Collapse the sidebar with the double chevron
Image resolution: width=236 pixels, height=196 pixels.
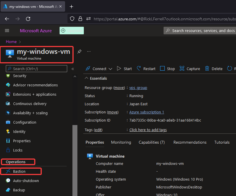pyautogui.click(x=73, y=69)
